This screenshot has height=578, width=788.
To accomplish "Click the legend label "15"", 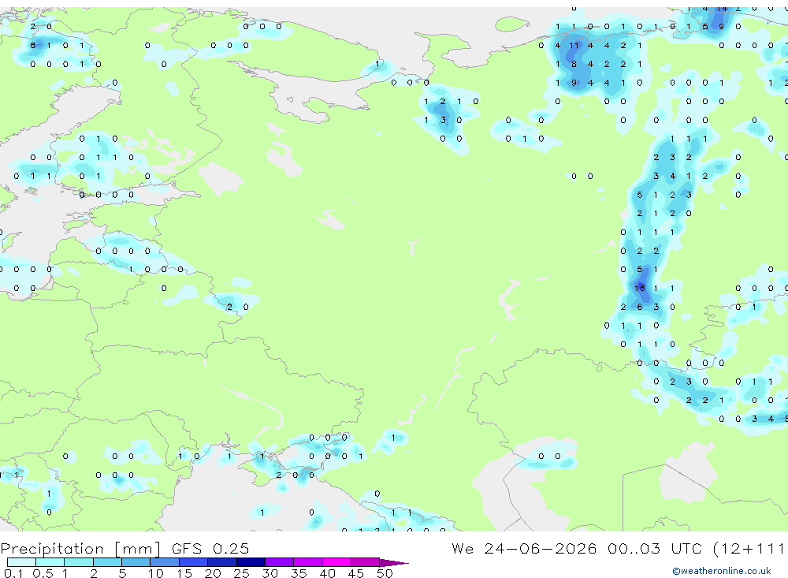I will 184,573.
